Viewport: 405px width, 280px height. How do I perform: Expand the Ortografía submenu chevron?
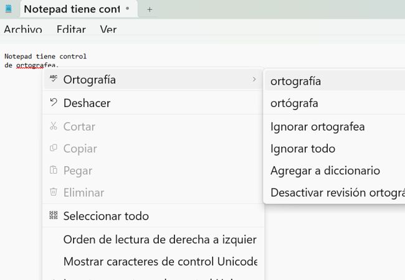254,79
